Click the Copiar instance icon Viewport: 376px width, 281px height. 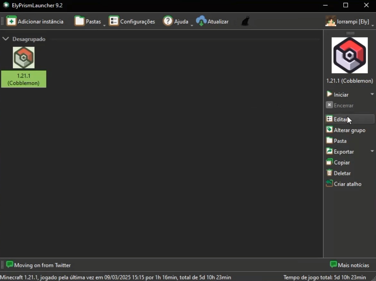point(329,162)
